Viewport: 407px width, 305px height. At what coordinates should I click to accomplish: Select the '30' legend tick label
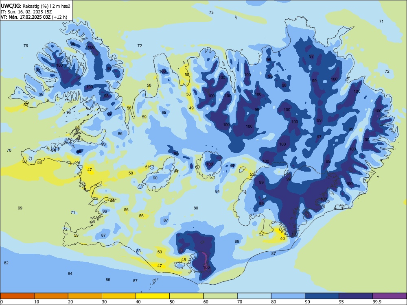(104, 302)
